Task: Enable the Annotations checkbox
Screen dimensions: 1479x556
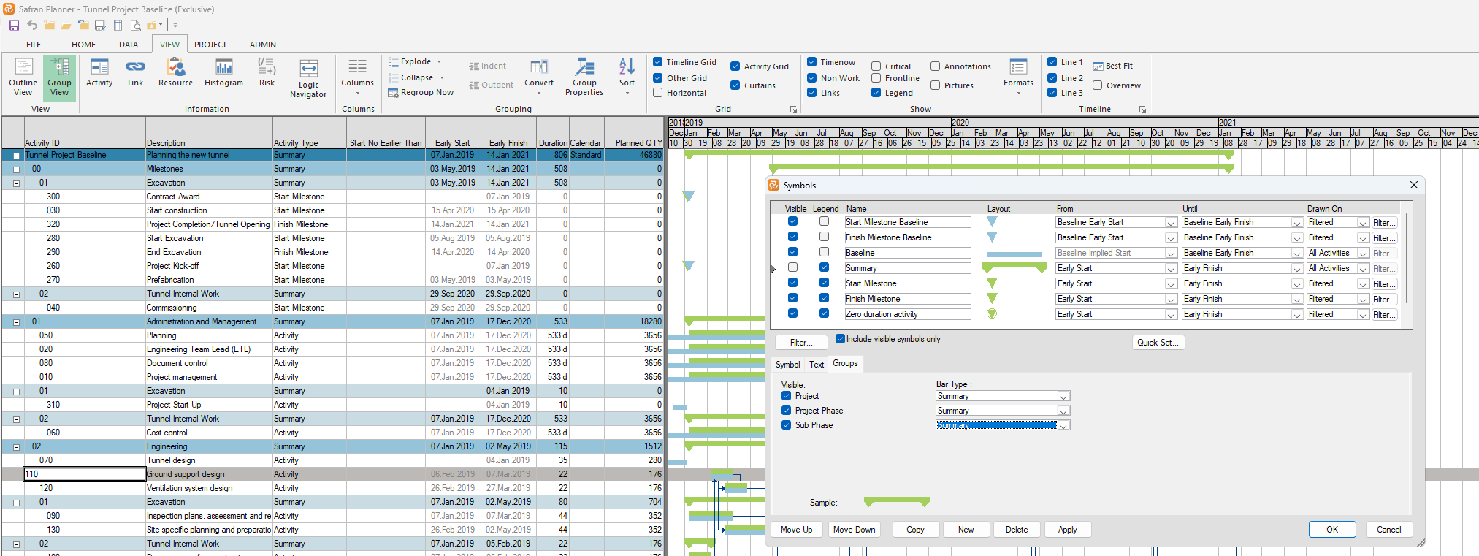Action: (x=936, y=66)
